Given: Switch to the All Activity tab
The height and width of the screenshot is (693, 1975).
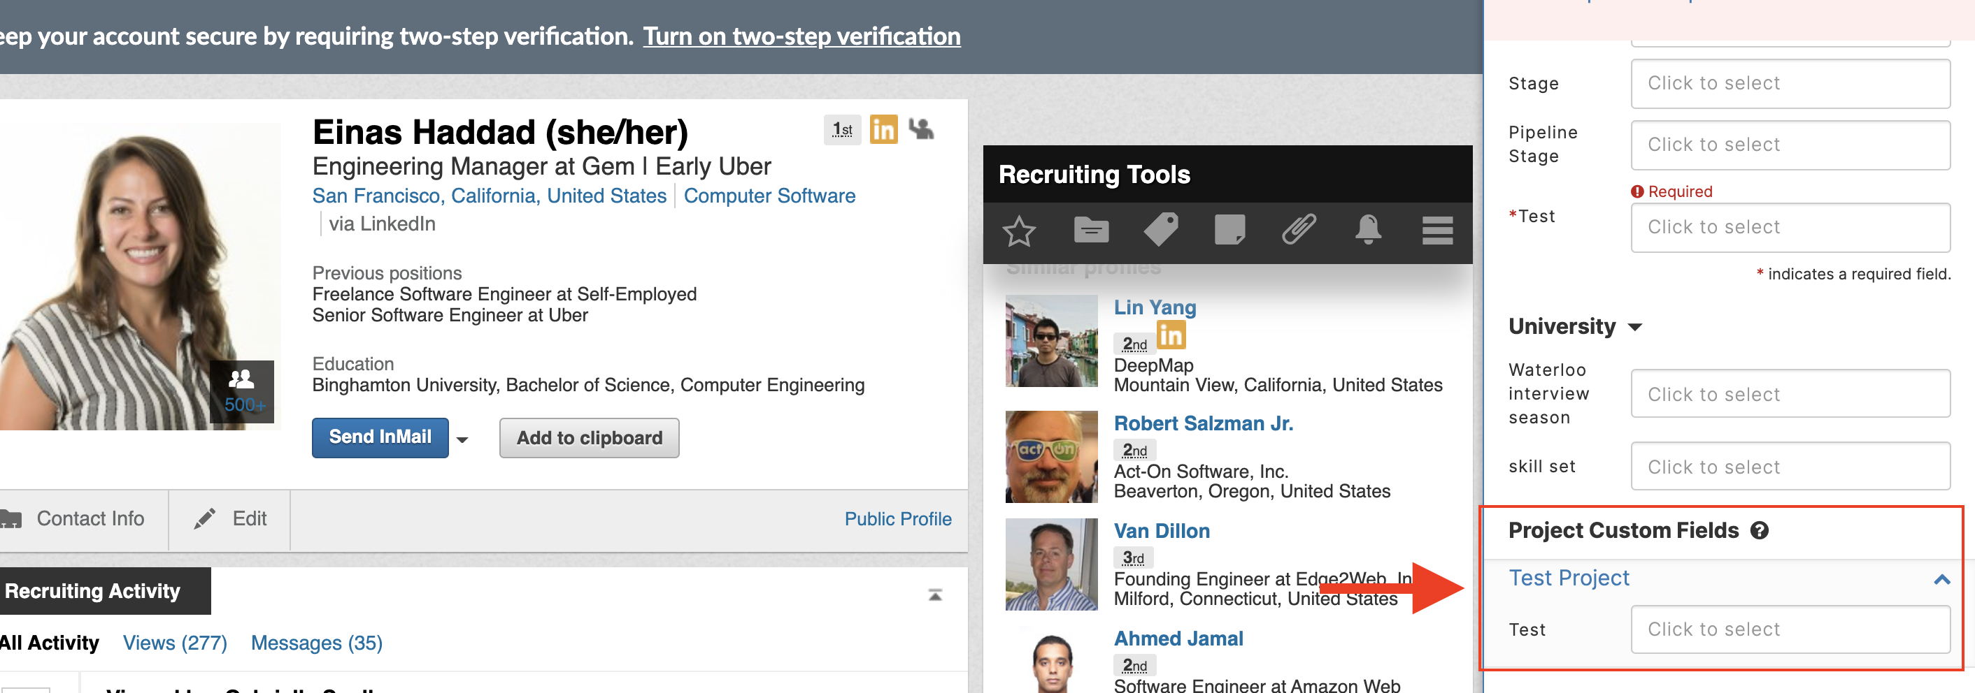Looking at the screenshot, I should (x=49, y=643).
